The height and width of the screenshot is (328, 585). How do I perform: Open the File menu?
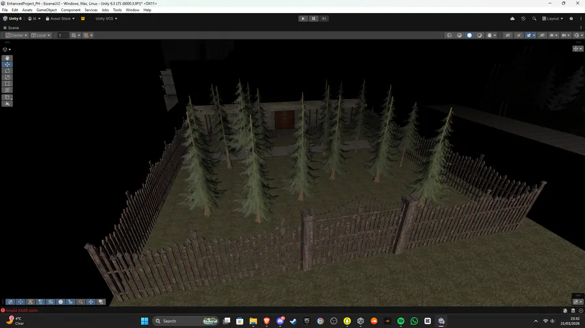[x=5, y=10]
